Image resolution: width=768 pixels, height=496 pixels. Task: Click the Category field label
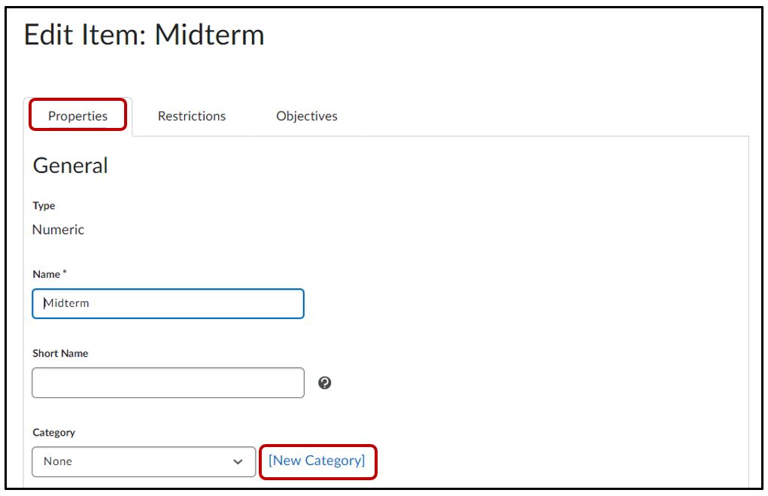click(53, 433)
